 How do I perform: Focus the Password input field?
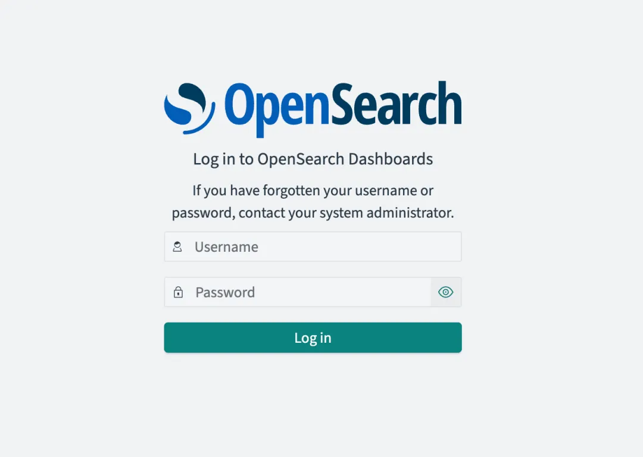(x=298, y=292)
